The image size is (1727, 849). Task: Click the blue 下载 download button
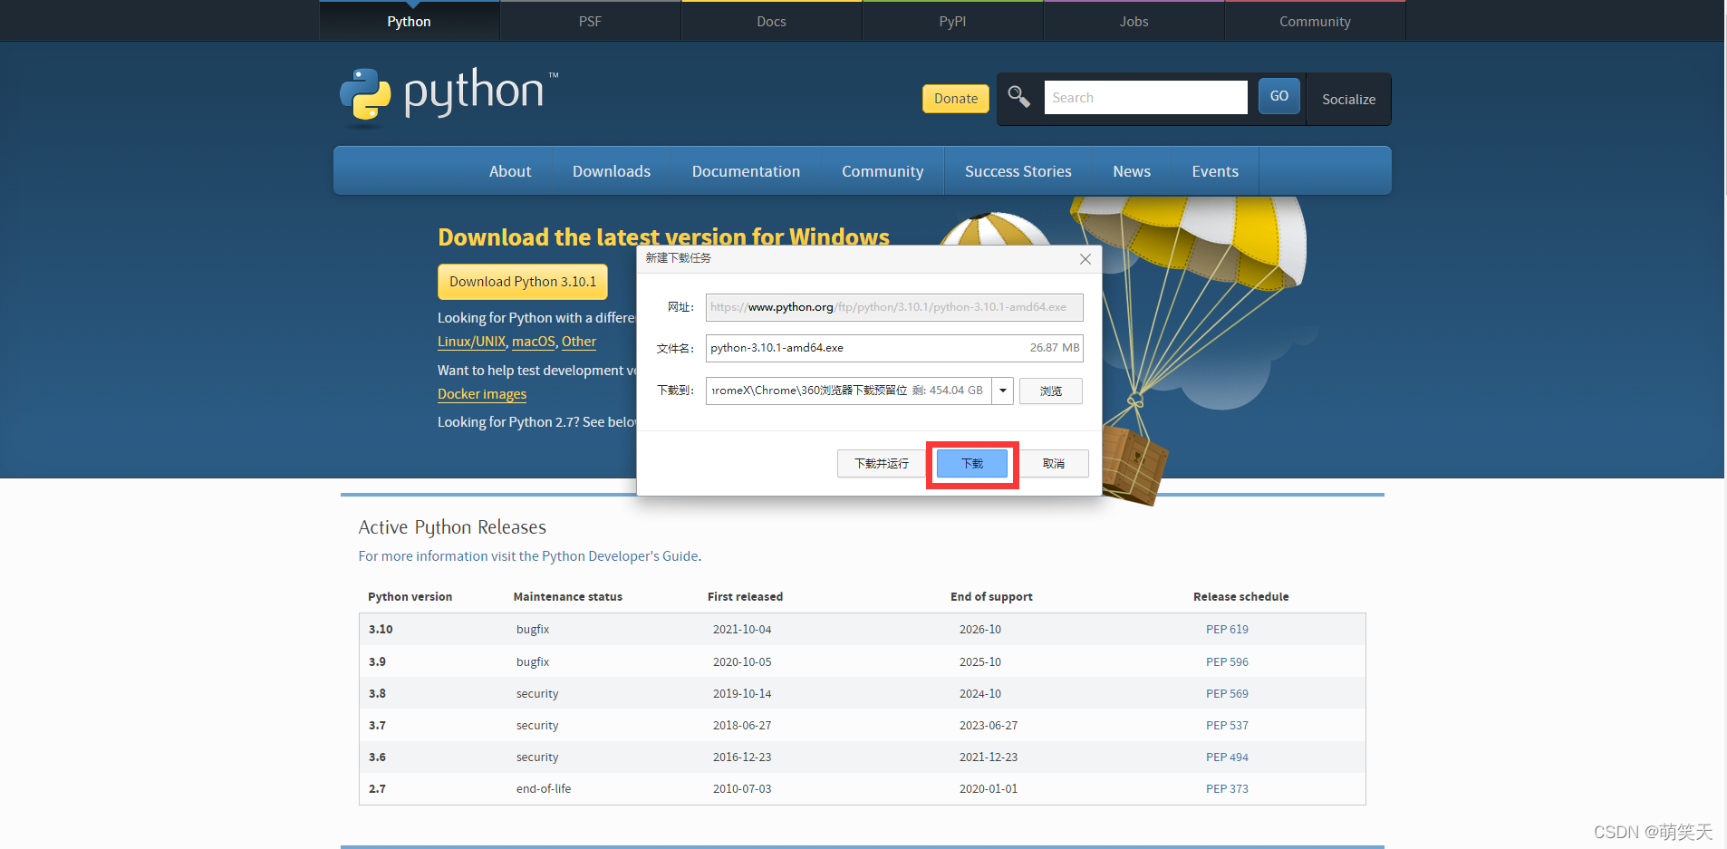(x=971, y=464)
